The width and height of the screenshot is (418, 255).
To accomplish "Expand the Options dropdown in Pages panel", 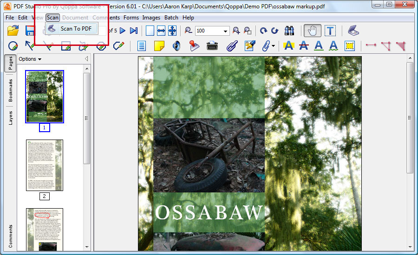I will point(30,59).
